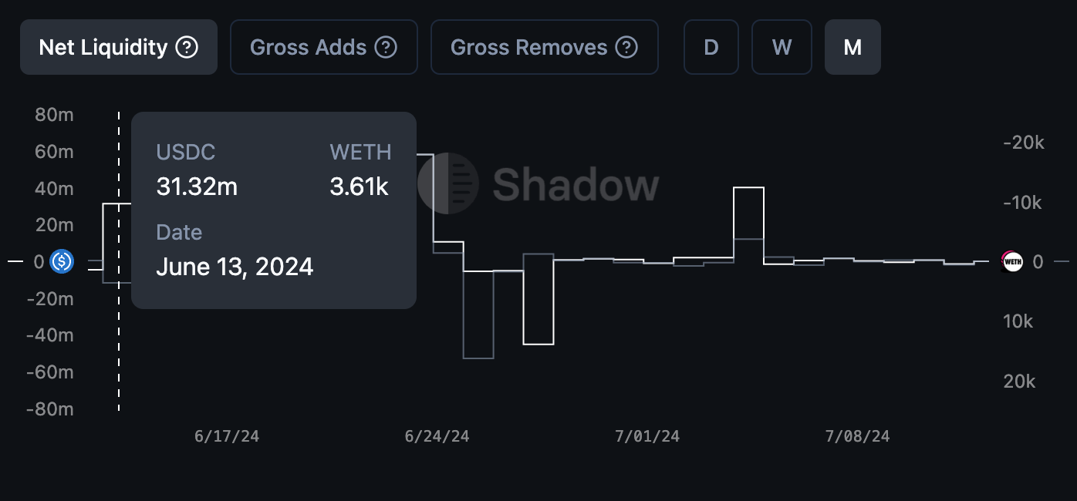This screenshot has width=1077, height=501.
Task: Click the June 13, 2024 tooltip date
Action: click(235, 267)
